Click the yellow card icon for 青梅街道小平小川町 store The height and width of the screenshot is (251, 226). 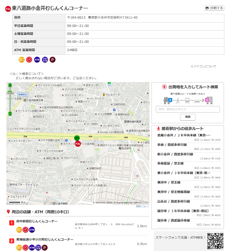coord(19,248)
